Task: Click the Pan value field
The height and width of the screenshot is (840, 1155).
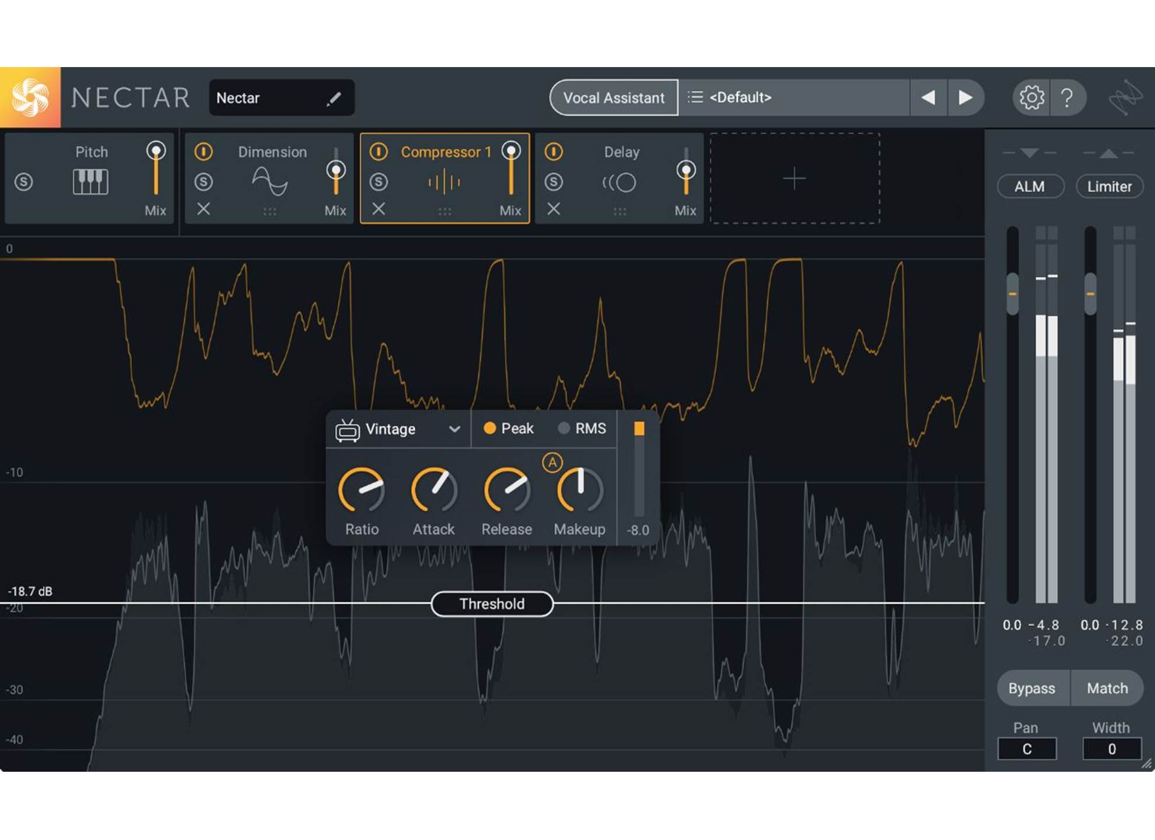Action: pyautogui.click(x=1027, y=749)
